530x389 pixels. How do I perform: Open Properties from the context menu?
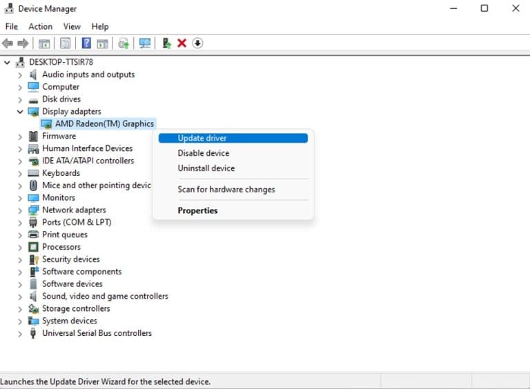(x=197, y=211)
